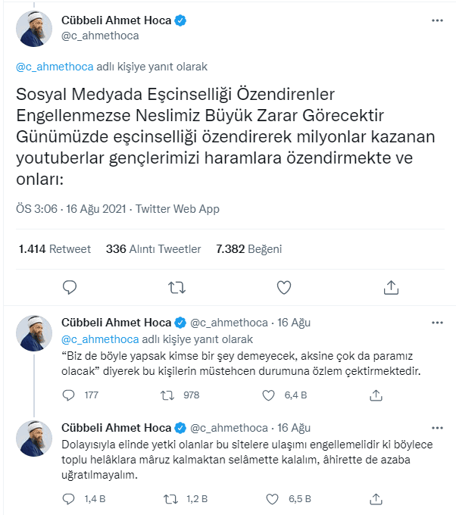Open more options on third tweet
The height and width of the screenshot is (515, 456).
pyautogui.click(x=437, y=427)
